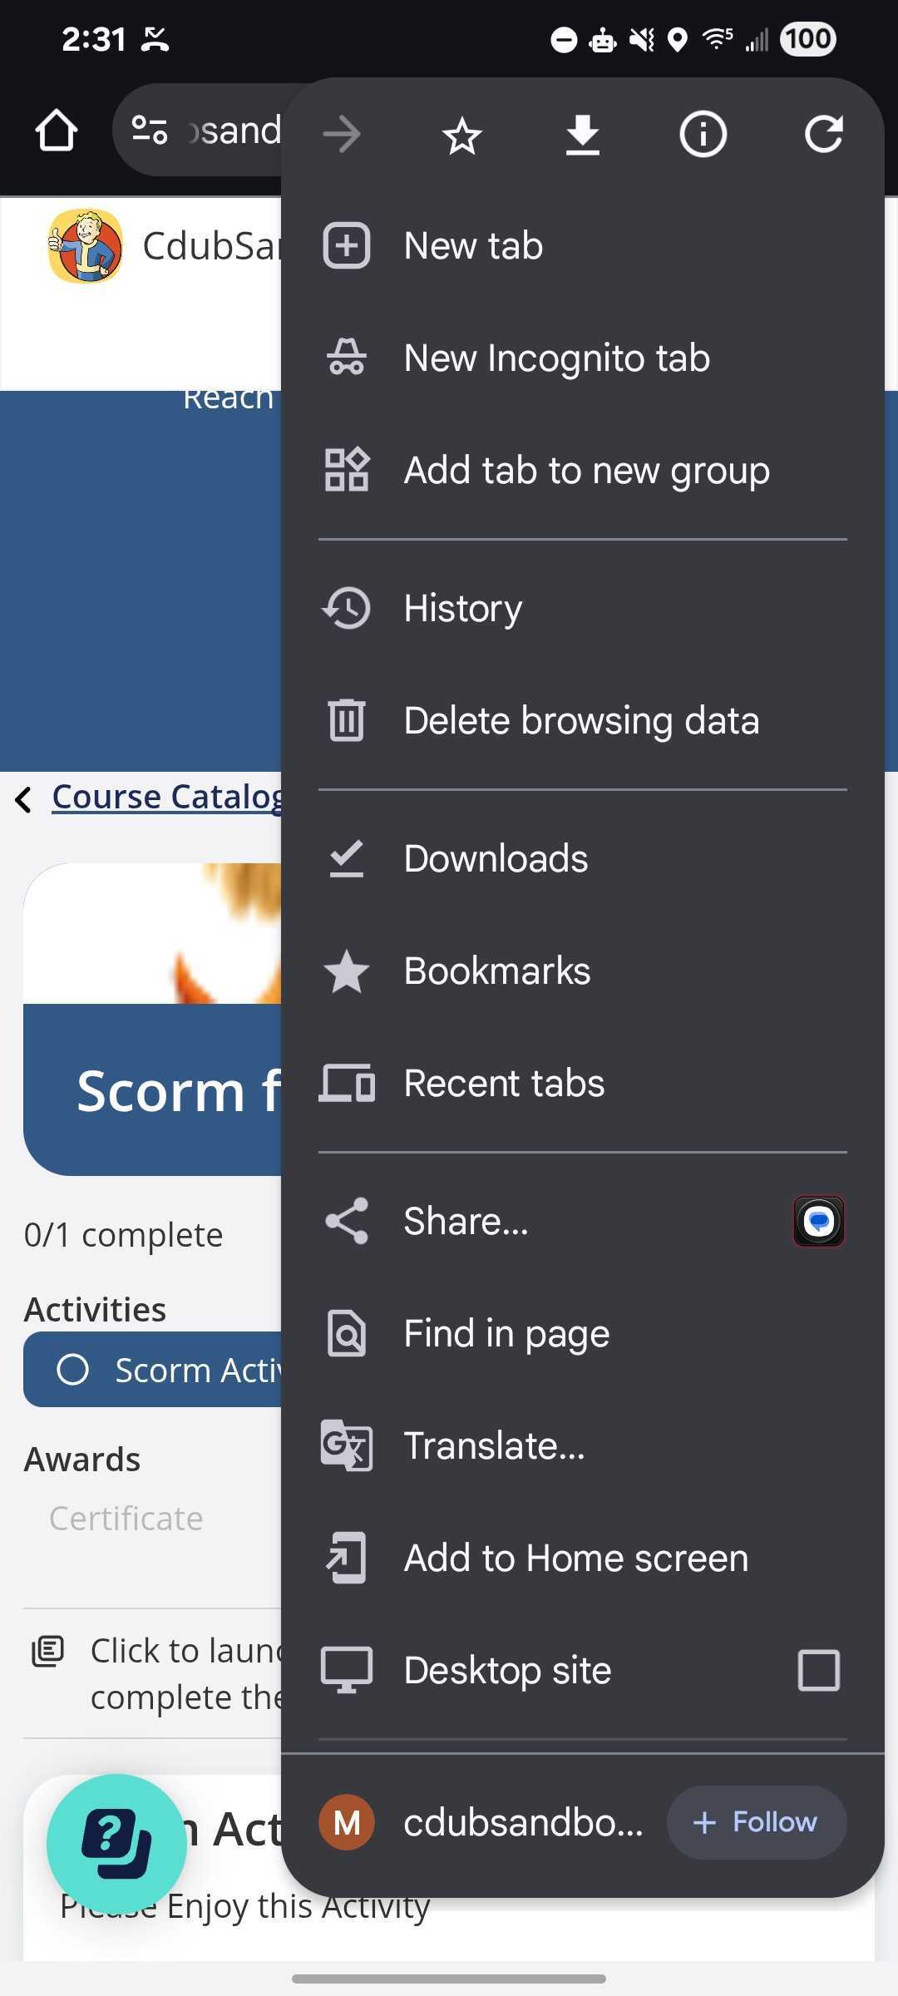The width and height of the screenshot is (898, 1996).
Task: Bookmark this page with star icon
Action: (x=462, y=135)
